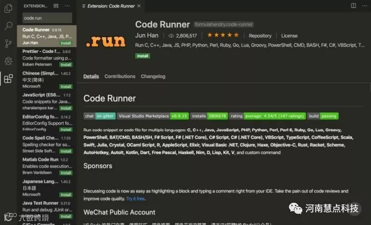Image resolution: width=371 pixels, height=225 pixels.
Task: Open the Source Control view
Action: pos(8,43)
